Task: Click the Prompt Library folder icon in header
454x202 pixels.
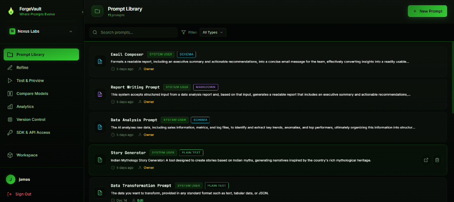Action: coord(97,11)
